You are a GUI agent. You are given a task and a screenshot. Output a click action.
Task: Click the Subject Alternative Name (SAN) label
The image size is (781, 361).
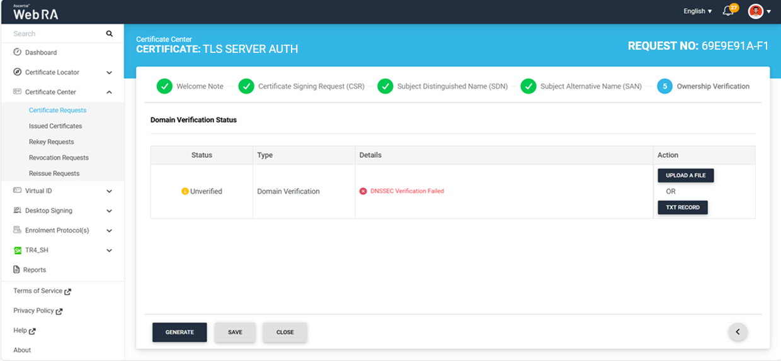coord(591,87)
